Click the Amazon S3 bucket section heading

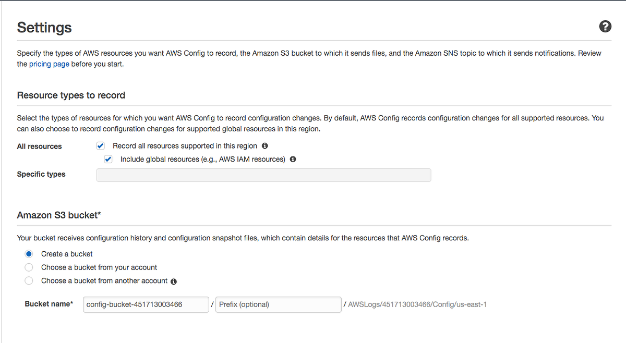click(x=59, y=215)
